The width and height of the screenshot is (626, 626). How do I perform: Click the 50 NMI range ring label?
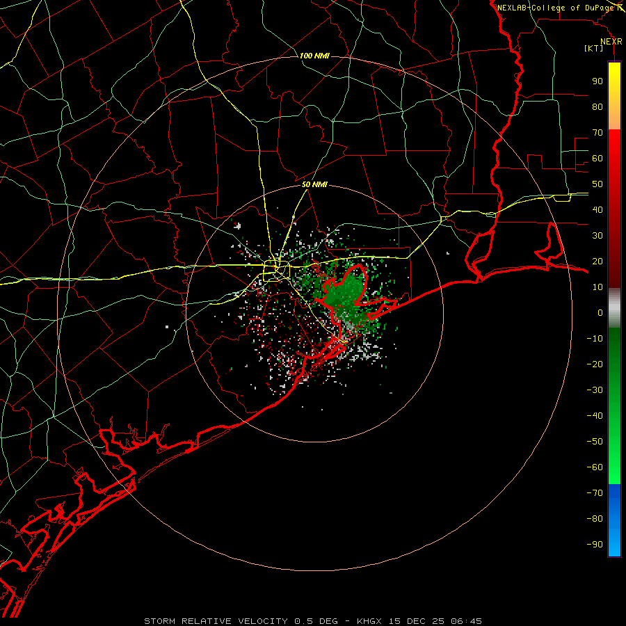pyautogui.click(x=314, y=184)
